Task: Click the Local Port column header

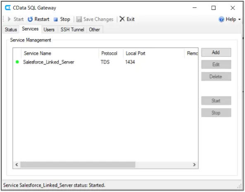Action: [154, 53]
